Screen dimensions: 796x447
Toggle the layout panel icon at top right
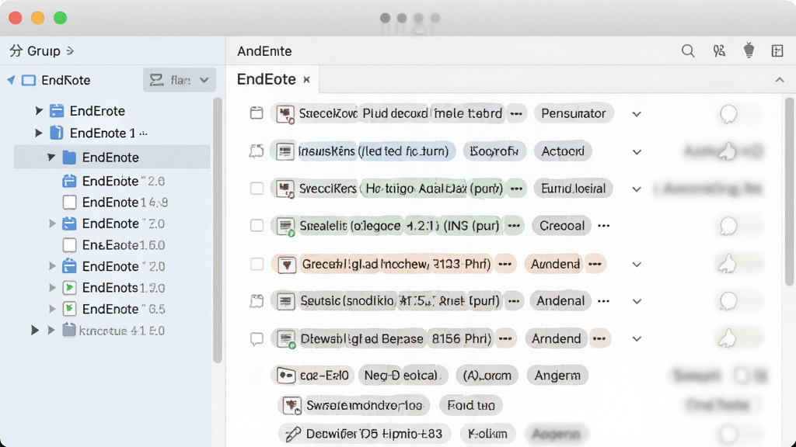click(777, 50)
